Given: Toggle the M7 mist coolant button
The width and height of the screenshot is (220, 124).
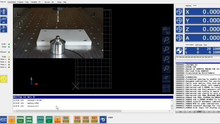Looking at the screenshot, I should click(x=4, y=29).
